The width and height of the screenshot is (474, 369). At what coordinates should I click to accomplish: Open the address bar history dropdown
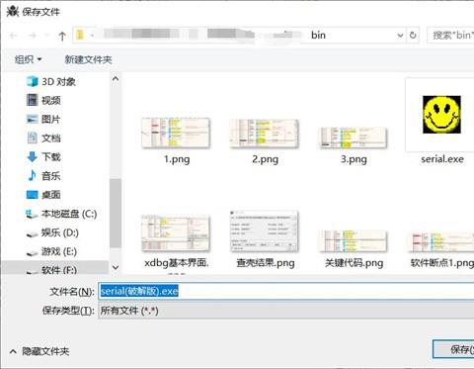(x=400, y=35)
